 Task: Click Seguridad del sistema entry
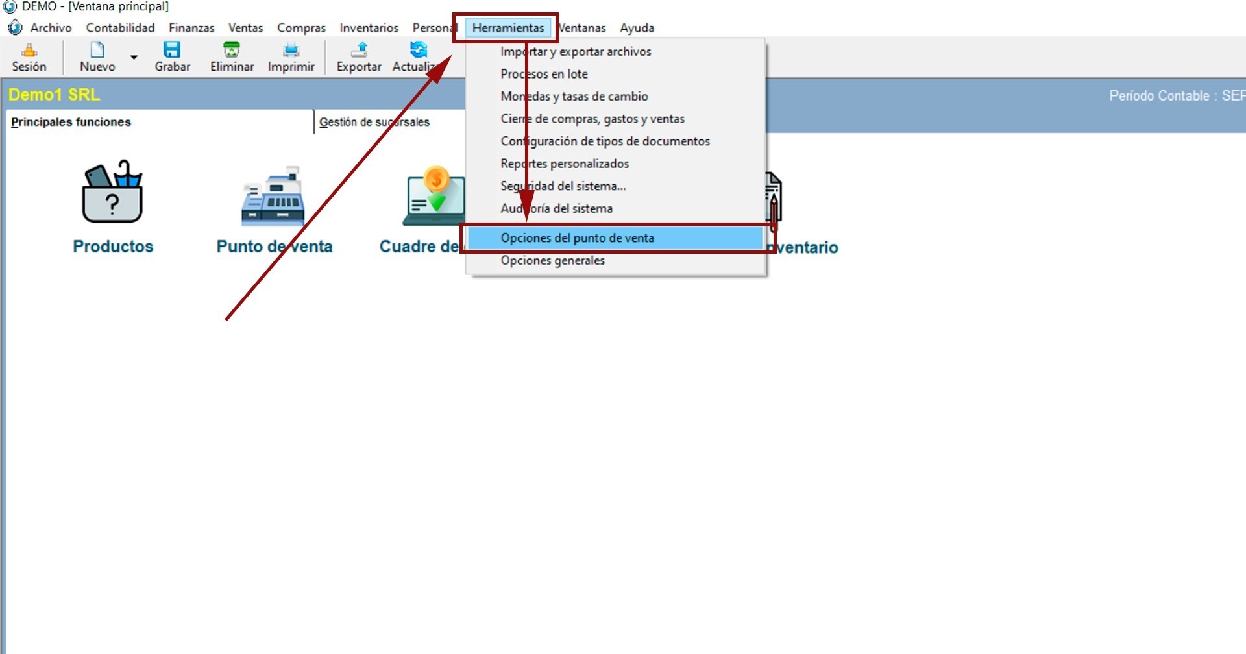point(563,186)
